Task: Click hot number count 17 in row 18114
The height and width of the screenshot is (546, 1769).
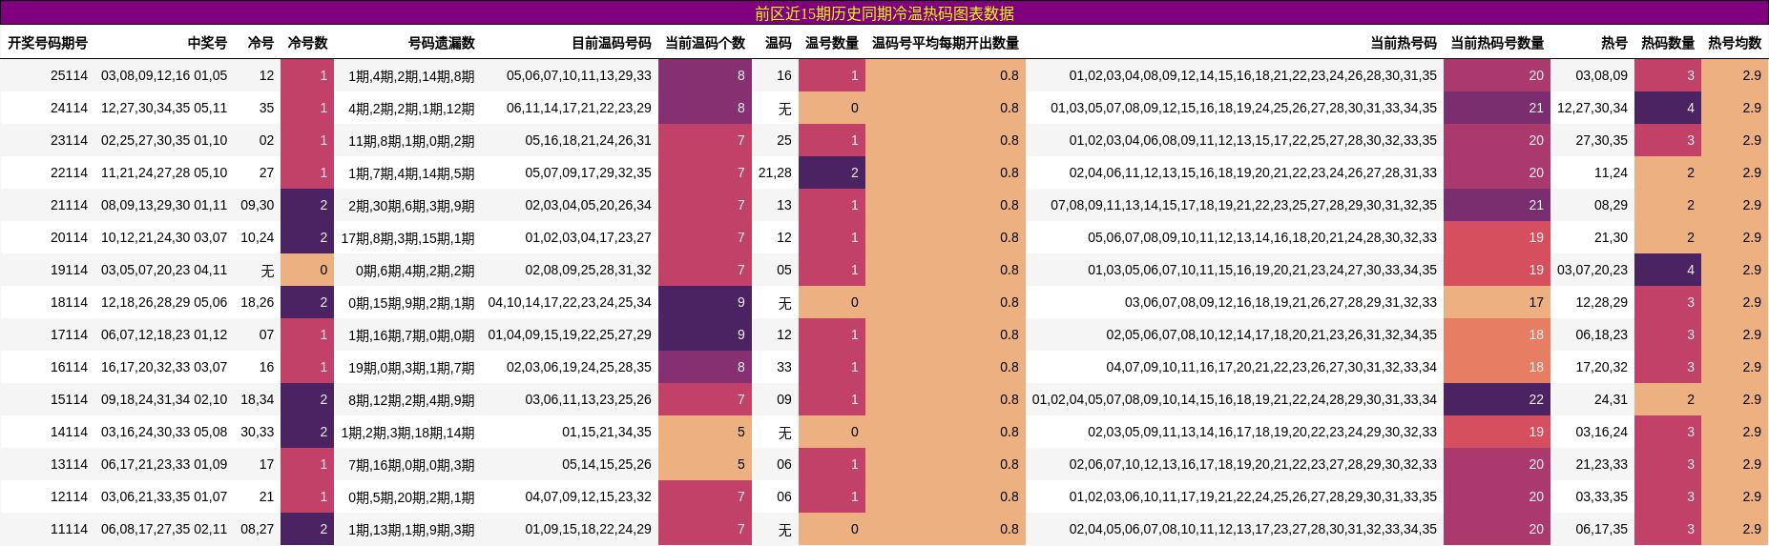Action: click(1497, 302)
